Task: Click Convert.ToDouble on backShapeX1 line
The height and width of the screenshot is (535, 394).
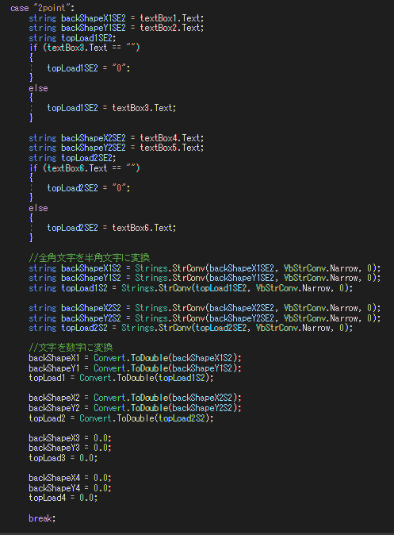Action: tap(132, 358)
